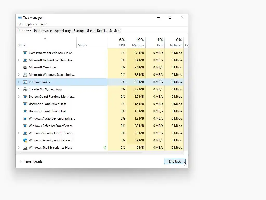Image resolution: width=266 pixels, height=200 pixels.
Task: Click the System Guard Runtime Monitor icon
Action: point(25,97)
